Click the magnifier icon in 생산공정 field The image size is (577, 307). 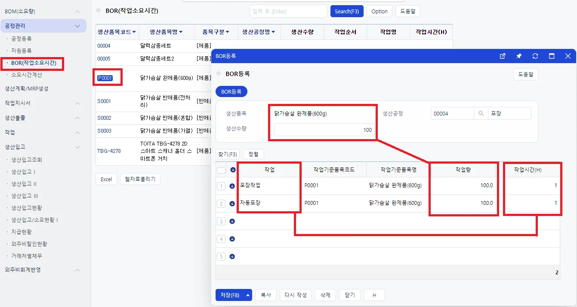(x=481, y=113)
